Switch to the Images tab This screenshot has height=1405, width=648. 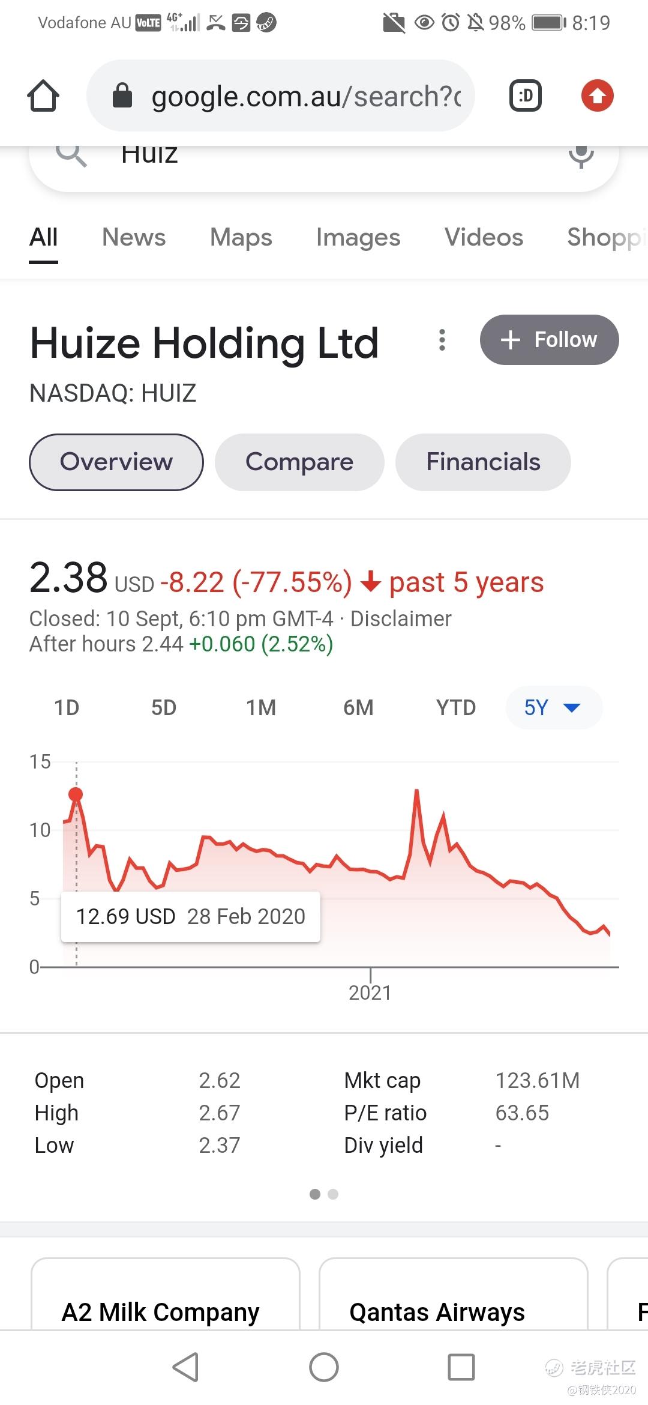click(358, 237)
